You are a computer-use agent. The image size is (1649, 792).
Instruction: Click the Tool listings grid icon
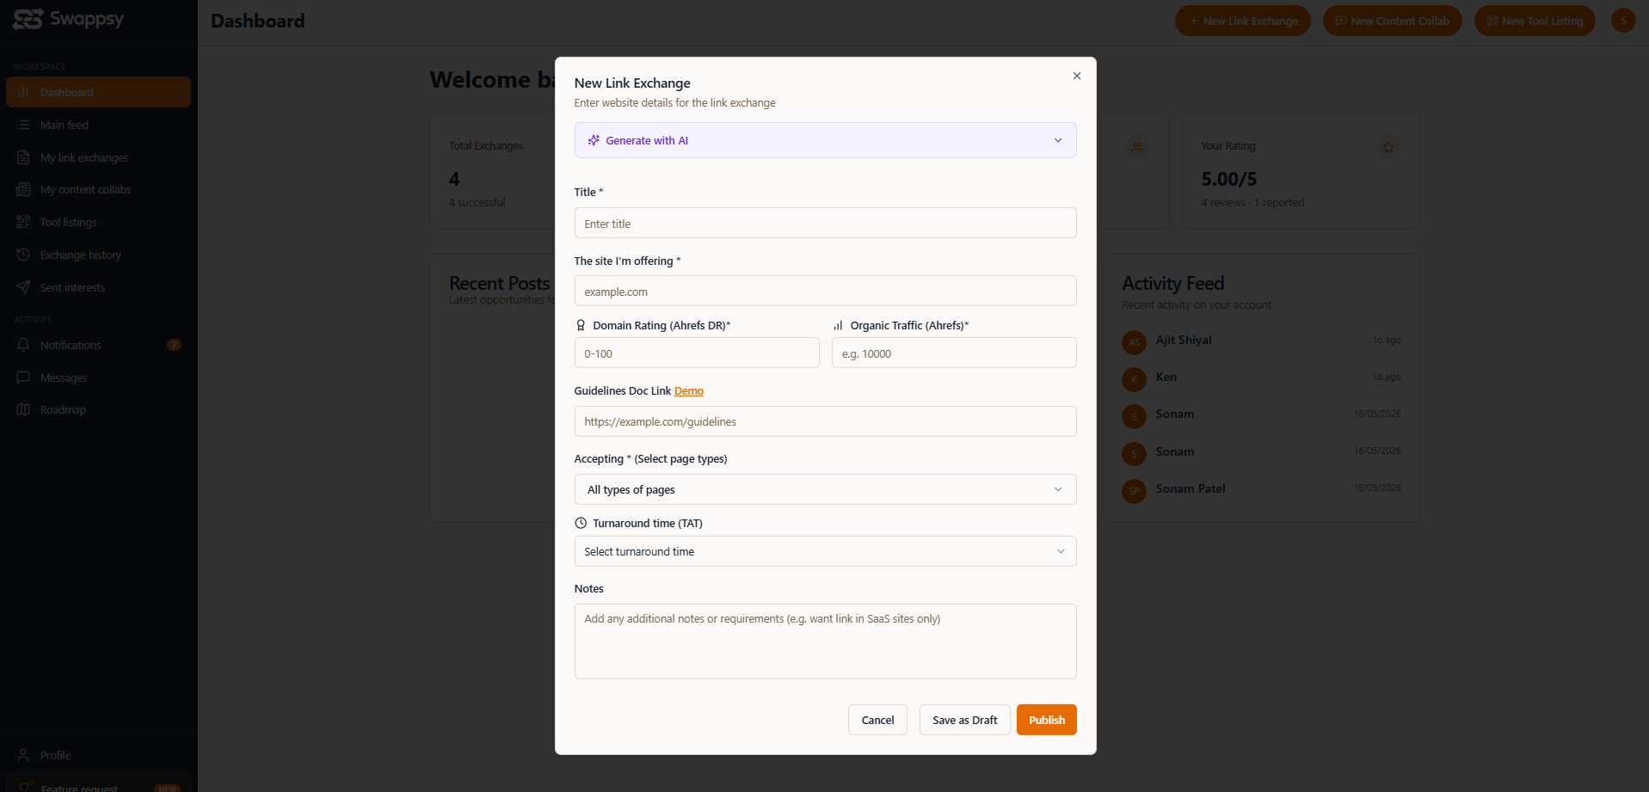click(x=23, y=222)
